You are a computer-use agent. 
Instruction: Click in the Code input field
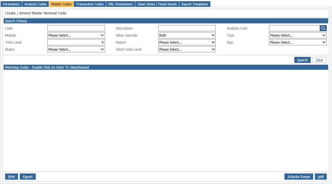point(76,28)
